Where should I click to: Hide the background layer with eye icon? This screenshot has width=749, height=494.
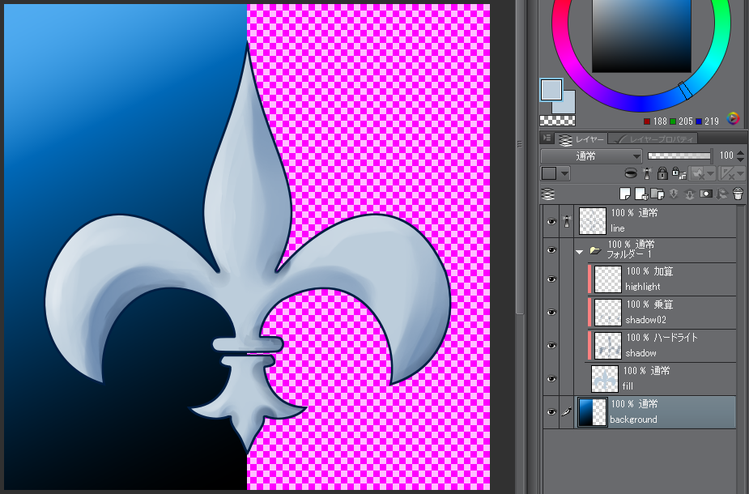[x=551, y=411]
